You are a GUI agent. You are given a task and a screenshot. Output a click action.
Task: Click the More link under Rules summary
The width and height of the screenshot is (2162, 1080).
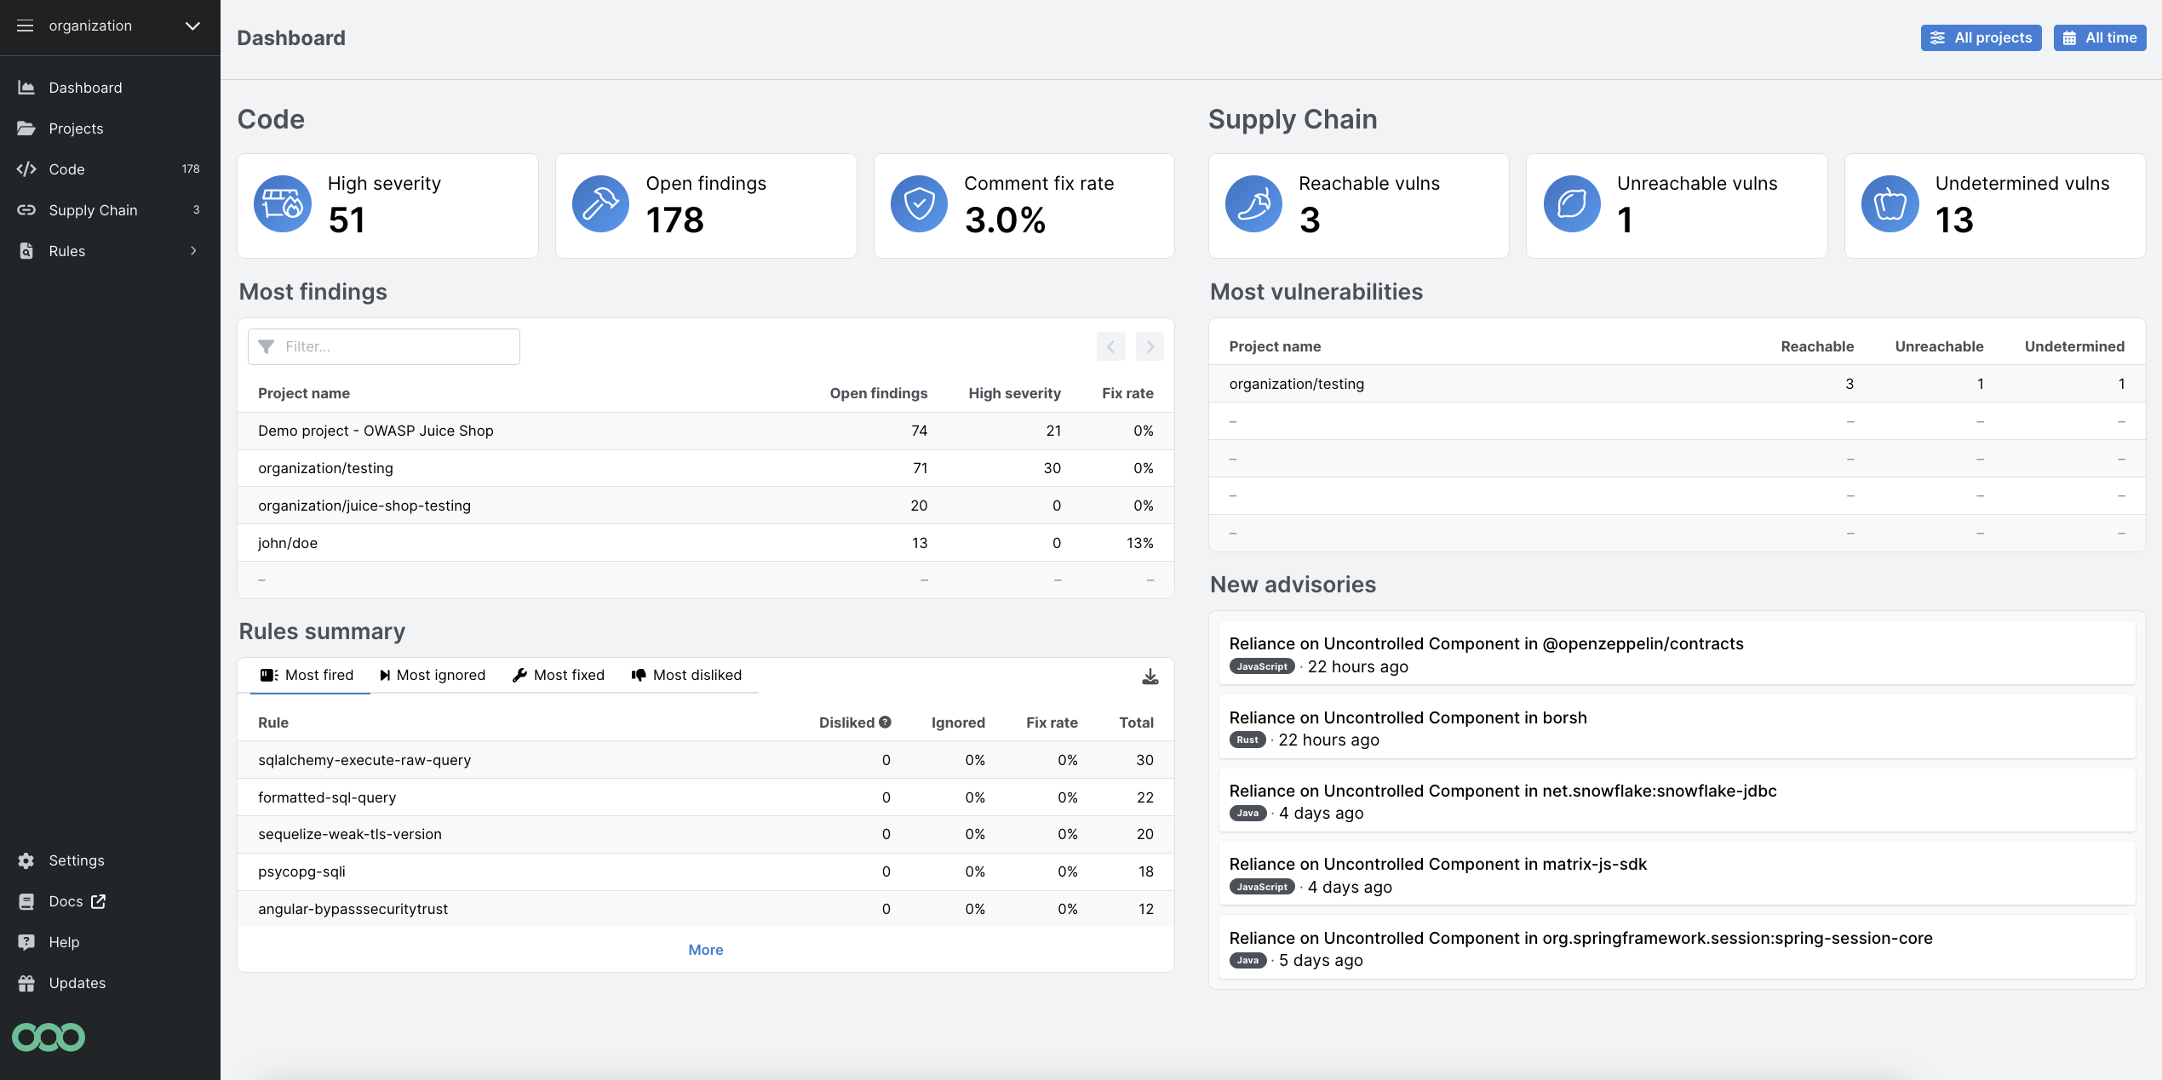point(705,949)
